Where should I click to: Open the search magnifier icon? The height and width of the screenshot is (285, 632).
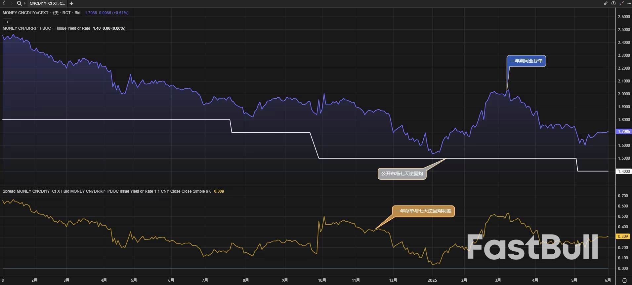click(x=19, y=3)
